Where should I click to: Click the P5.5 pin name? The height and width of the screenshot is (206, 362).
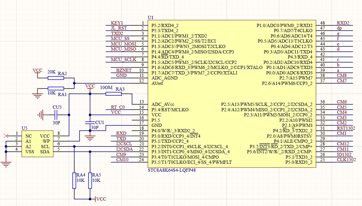[155, 120]
